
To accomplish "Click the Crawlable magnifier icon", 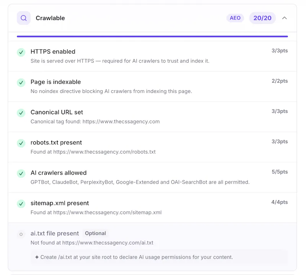I will 24,18.
